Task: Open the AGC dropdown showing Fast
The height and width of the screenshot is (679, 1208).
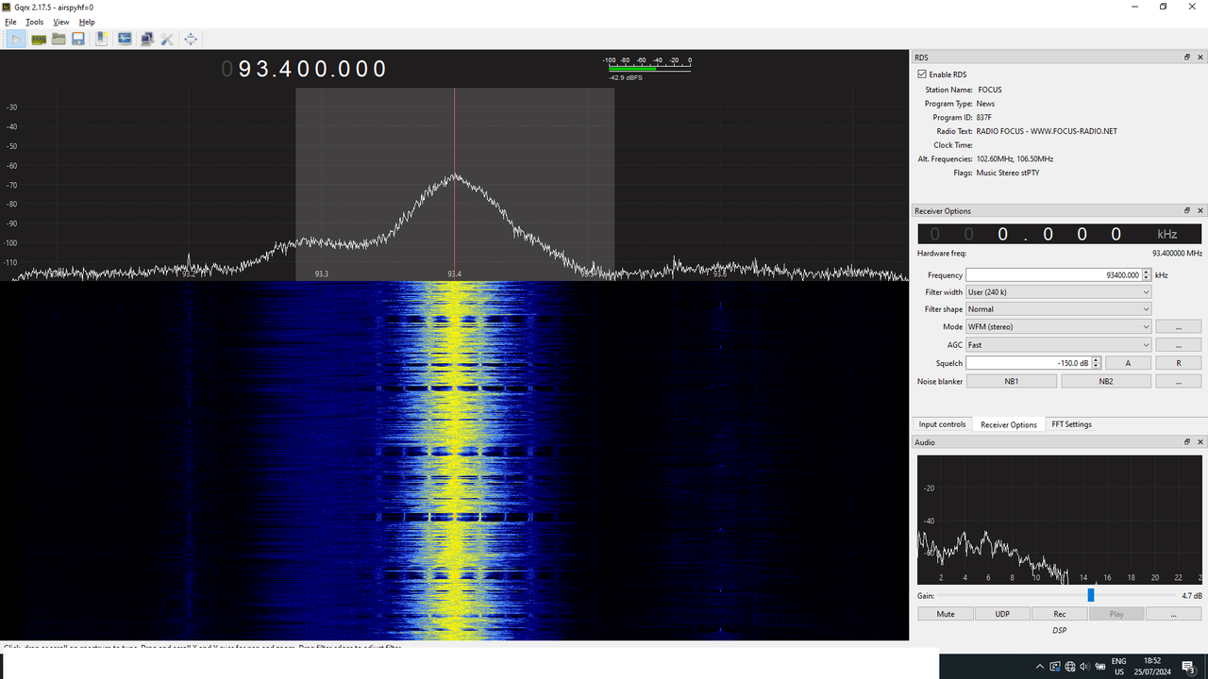Action: coord(1059,345)
